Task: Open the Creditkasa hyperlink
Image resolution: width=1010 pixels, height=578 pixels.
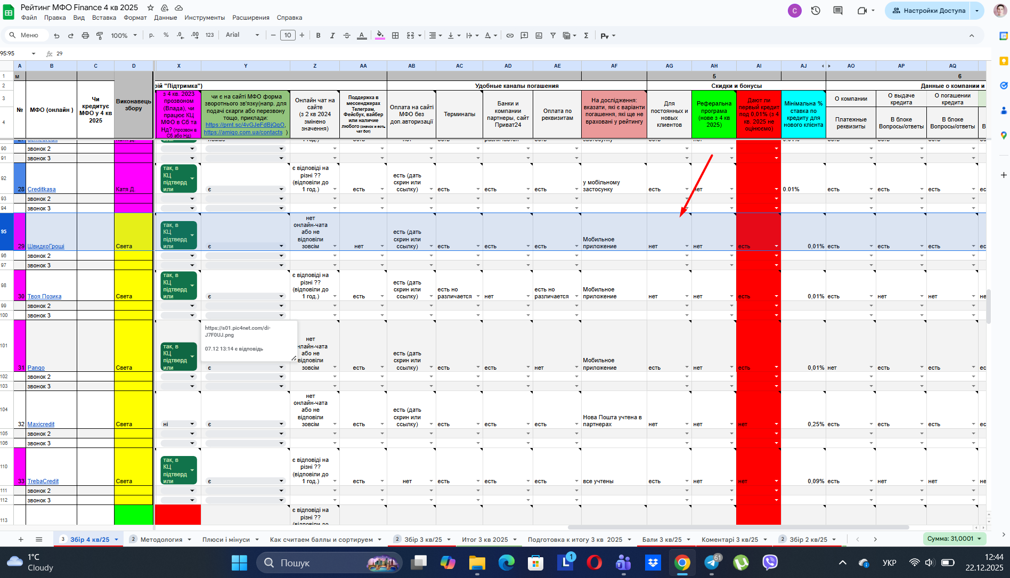Action: point(42,190)
